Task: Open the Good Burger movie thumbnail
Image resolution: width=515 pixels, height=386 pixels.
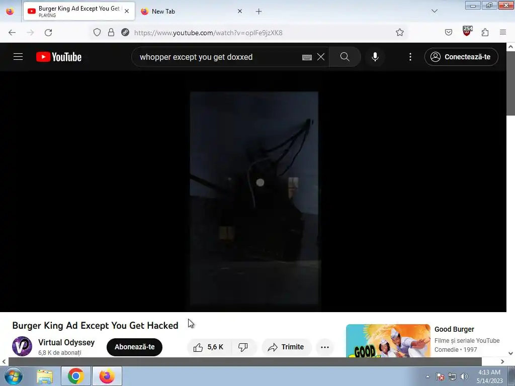Action: point(388,341)
